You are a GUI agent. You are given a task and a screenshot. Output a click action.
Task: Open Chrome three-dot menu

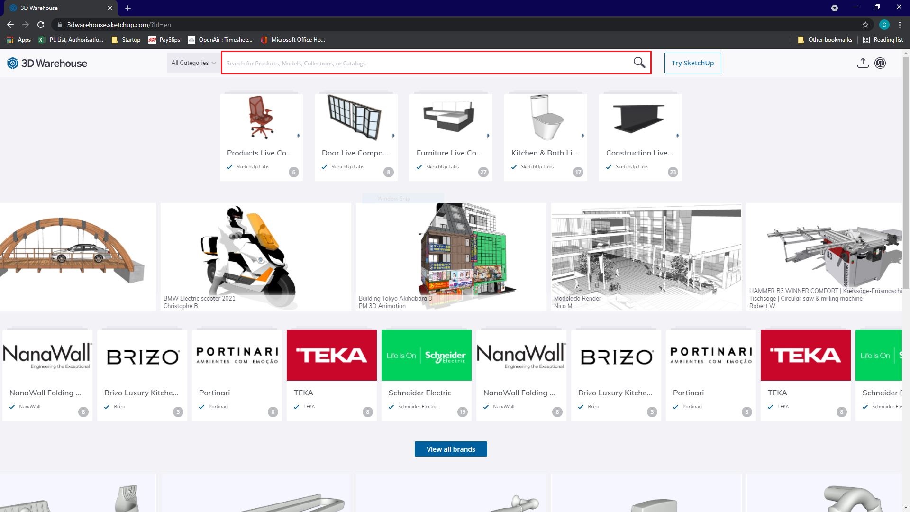point(900,25)
